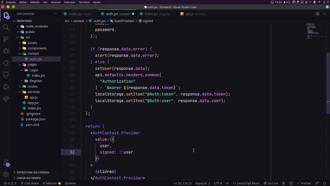Open the Editar menu

tap(23, 2)
